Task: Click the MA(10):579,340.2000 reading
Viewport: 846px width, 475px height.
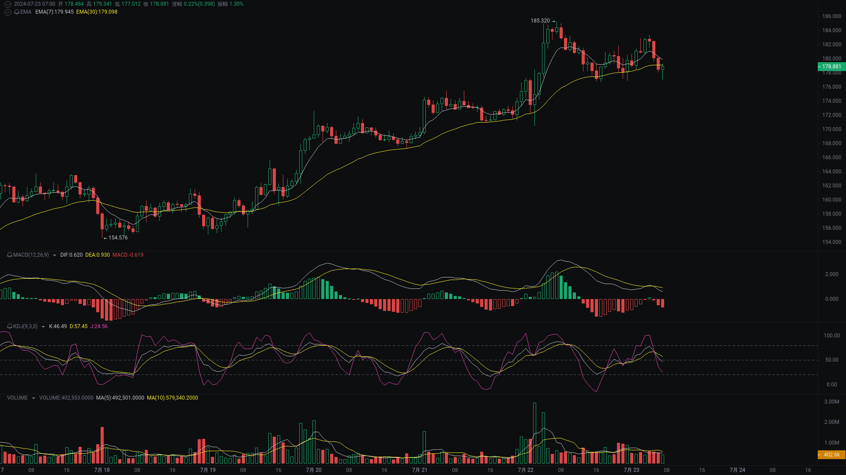Action: (173, 398)
